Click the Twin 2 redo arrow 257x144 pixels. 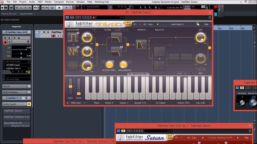pyautogui.click(x=139, y=24)
